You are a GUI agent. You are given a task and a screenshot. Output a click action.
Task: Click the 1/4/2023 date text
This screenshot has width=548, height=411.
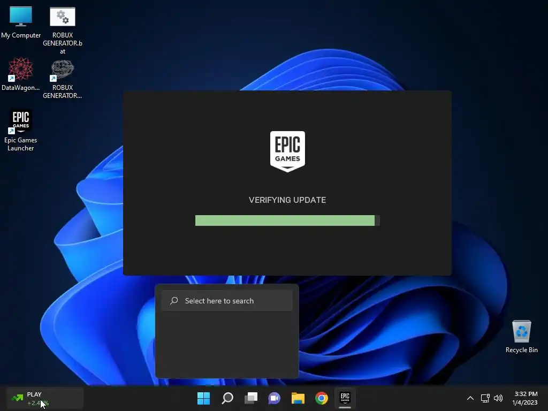coord(525,402)
